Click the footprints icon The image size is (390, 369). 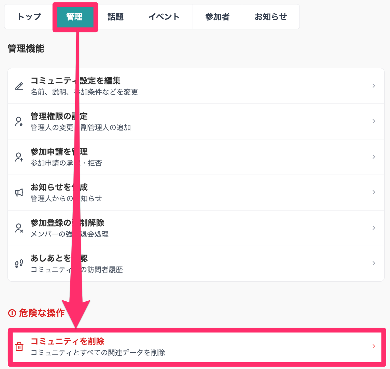(19, 263)
